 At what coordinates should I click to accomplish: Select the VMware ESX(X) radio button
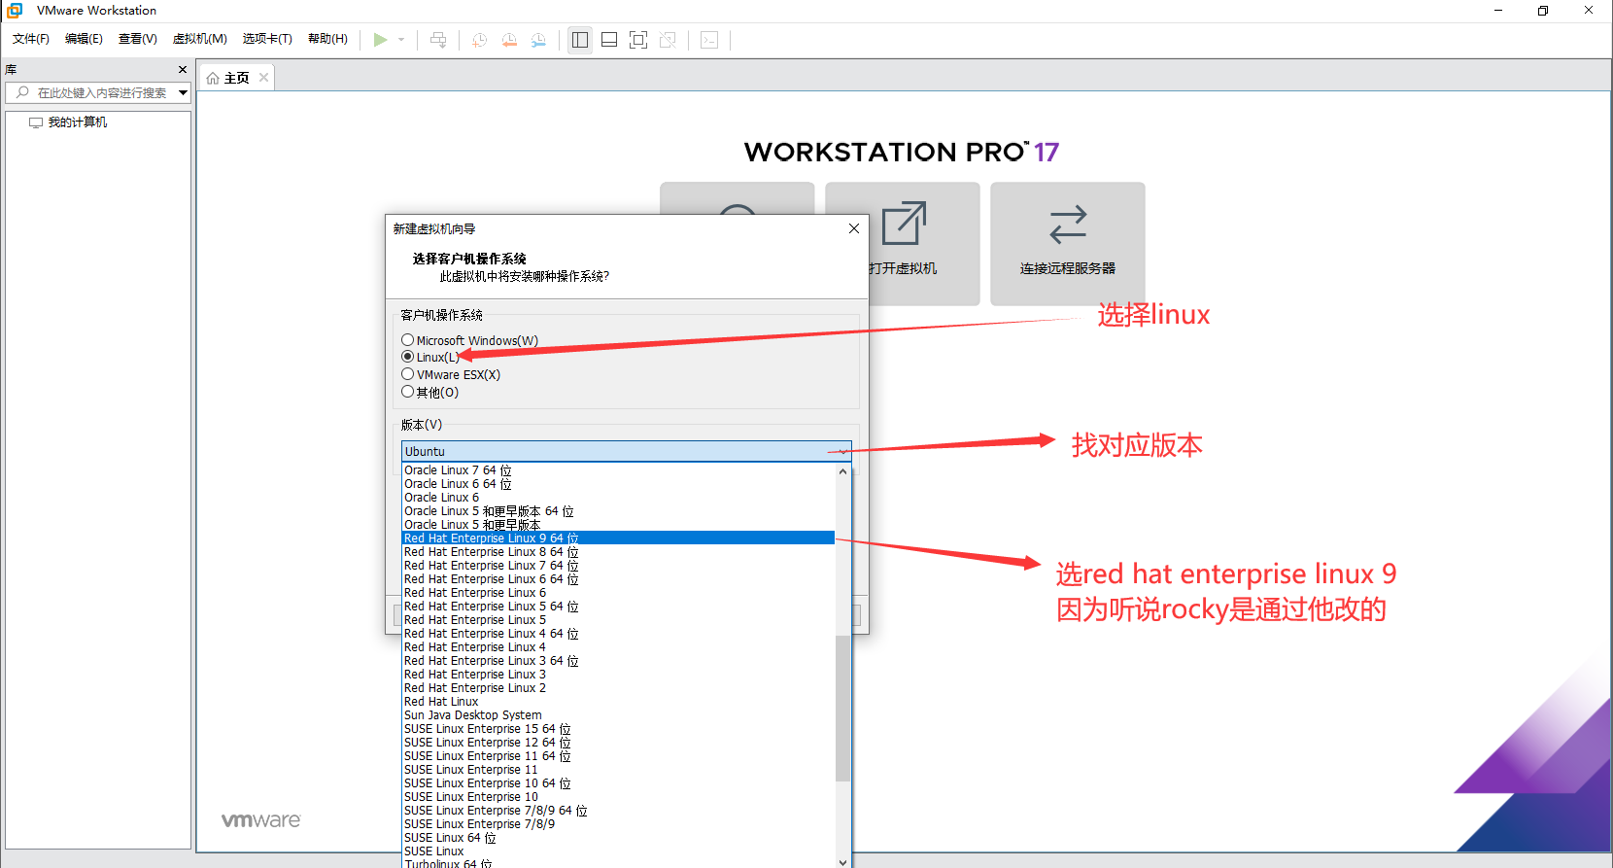point(408,374)
